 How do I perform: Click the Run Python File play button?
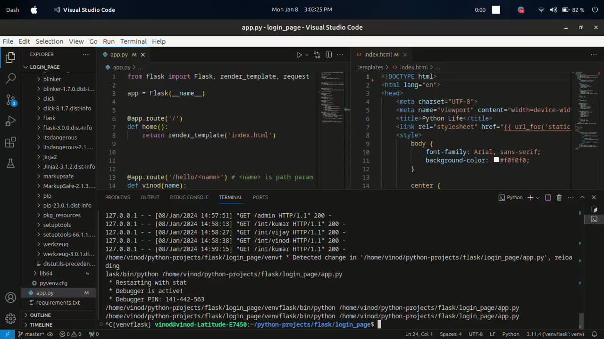tap(299, 55)
